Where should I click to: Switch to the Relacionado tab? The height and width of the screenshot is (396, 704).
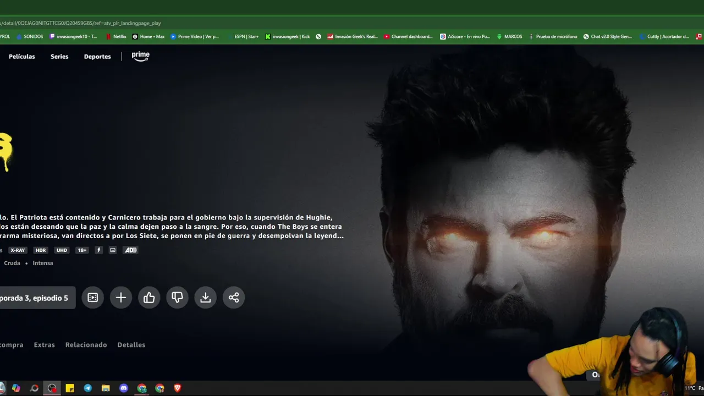point(86,345)
